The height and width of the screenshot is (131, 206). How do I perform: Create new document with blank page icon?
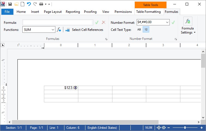pyautogui.click(x=23, y=4)
